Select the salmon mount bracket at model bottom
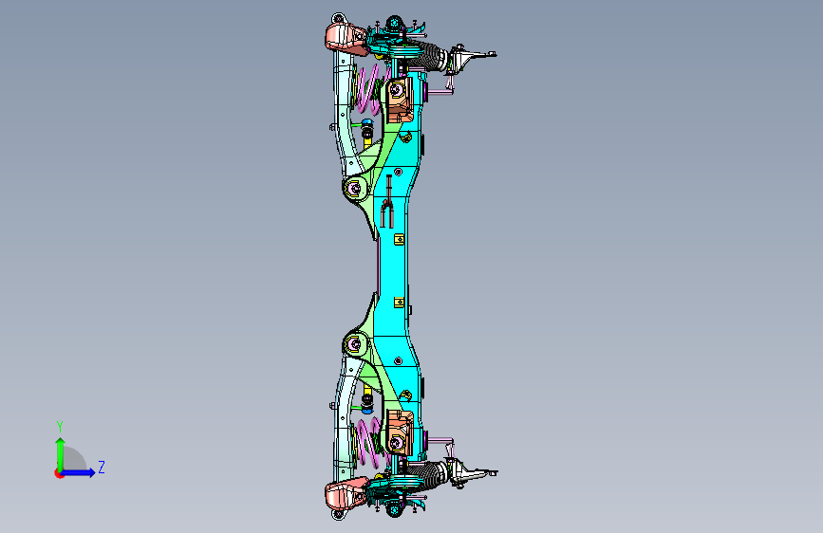This screenshot has width=823, height=533. (346, 494)
